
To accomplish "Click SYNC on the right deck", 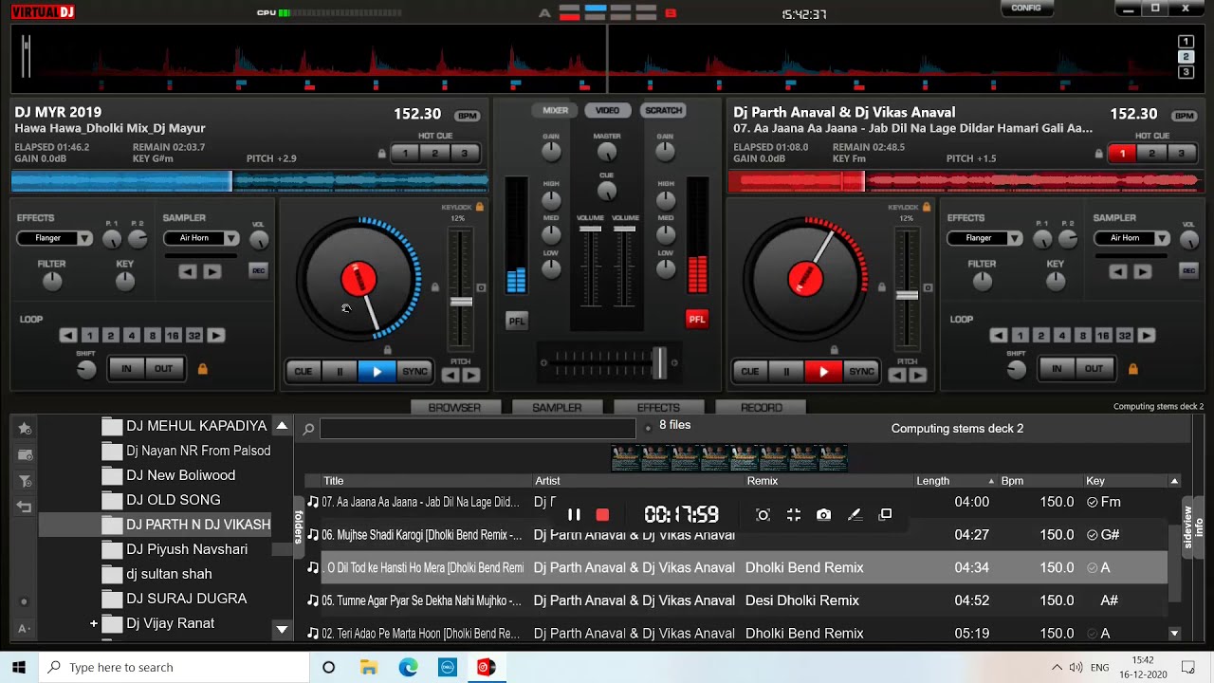I will (861, 371).
